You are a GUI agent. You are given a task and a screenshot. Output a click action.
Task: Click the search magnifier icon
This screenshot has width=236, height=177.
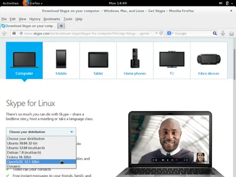(215, 33)
